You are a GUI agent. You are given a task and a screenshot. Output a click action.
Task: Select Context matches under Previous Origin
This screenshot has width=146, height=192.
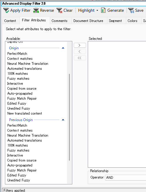(20, 130)
